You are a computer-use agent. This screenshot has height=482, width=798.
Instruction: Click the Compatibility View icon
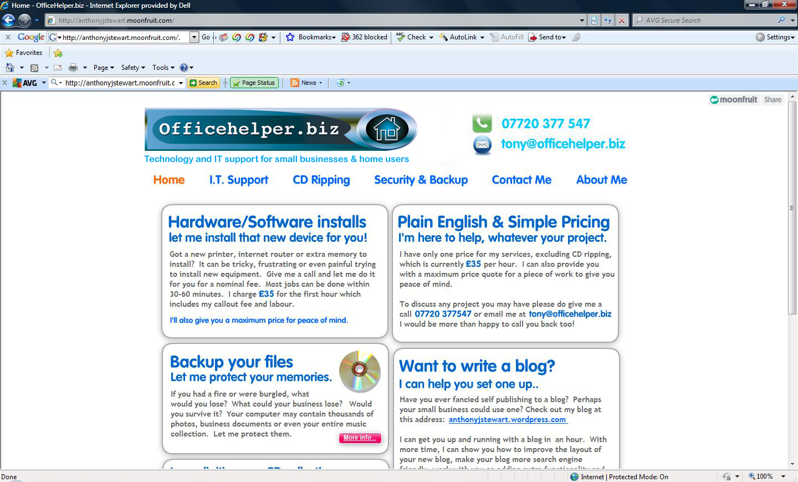[x=594, y=21]
